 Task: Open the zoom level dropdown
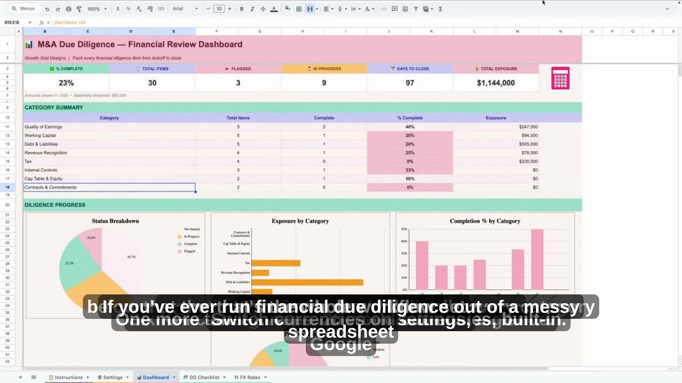96,9
